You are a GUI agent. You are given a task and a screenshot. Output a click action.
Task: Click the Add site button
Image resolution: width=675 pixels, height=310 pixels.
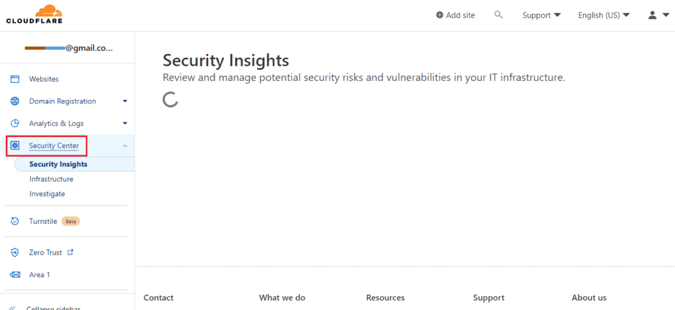tap(455, 15)
